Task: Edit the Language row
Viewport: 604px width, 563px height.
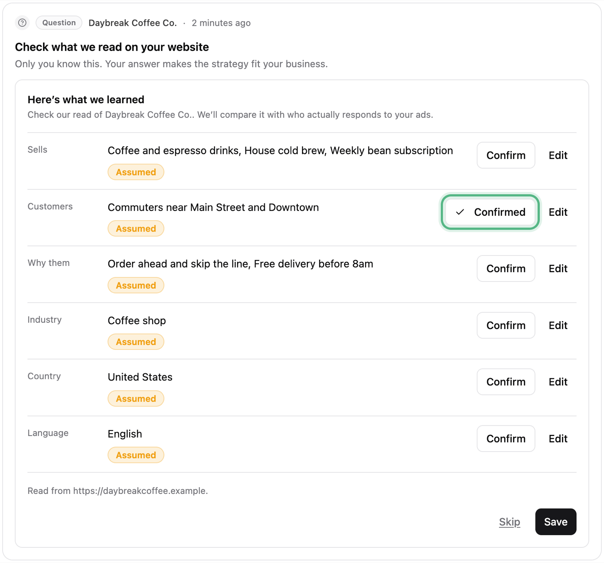Action: tap(558, 439)
